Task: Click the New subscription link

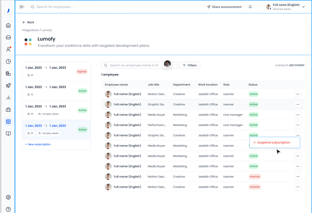Action: click(38, 145)
